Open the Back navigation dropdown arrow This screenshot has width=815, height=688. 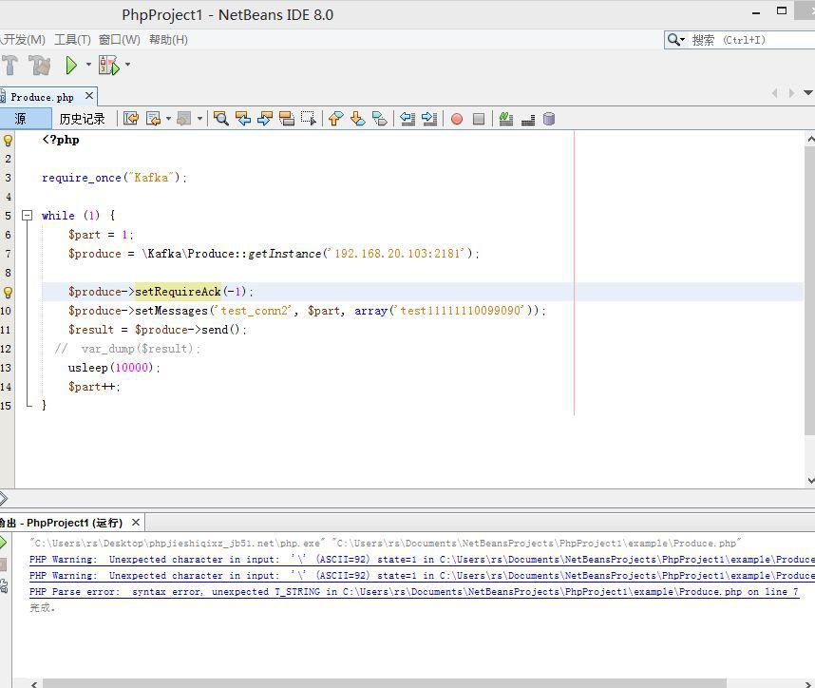(x=168, y=119)
